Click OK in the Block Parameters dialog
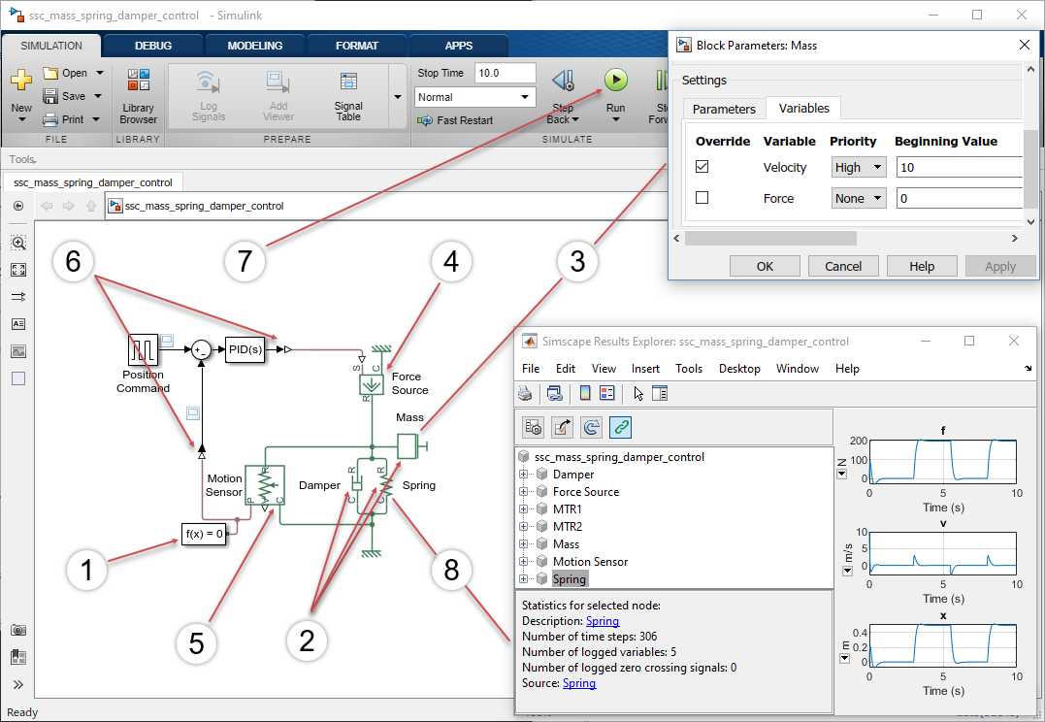 pyautogui.click(x=765, y=266)
